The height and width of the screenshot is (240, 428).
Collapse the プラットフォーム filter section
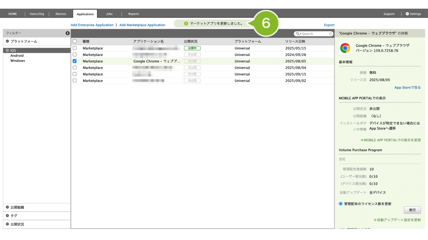click(x=8, y=42)
